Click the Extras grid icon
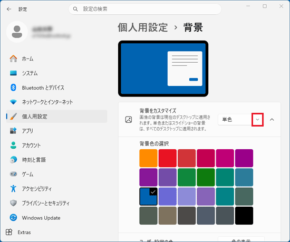This screenshot has height=242, width=290. [x=9, y=232]
